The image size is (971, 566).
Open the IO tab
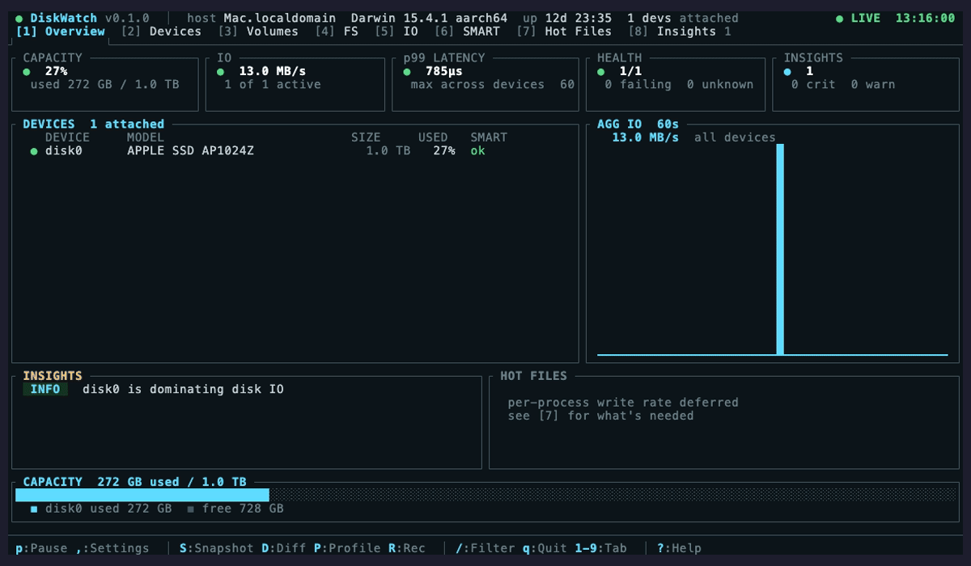[x=396, y=32]
